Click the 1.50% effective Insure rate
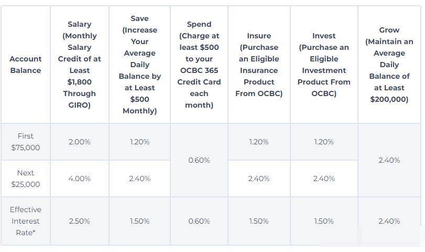Screen dimensions: 425x252 pyautogui.click(x=259, y=221)
